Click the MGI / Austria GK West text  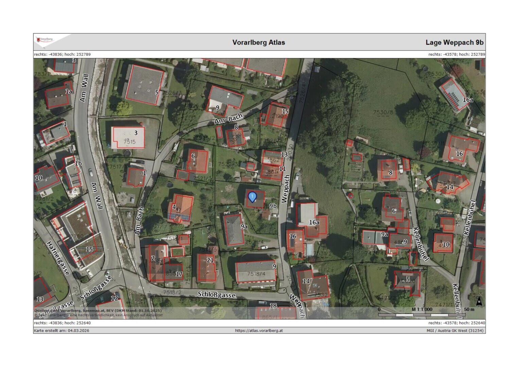(455, 330)
